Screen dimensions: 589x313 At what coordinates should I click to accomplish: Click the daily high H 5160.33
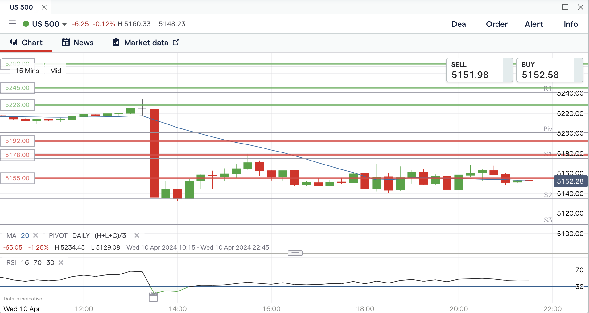[x=134, y=24]
